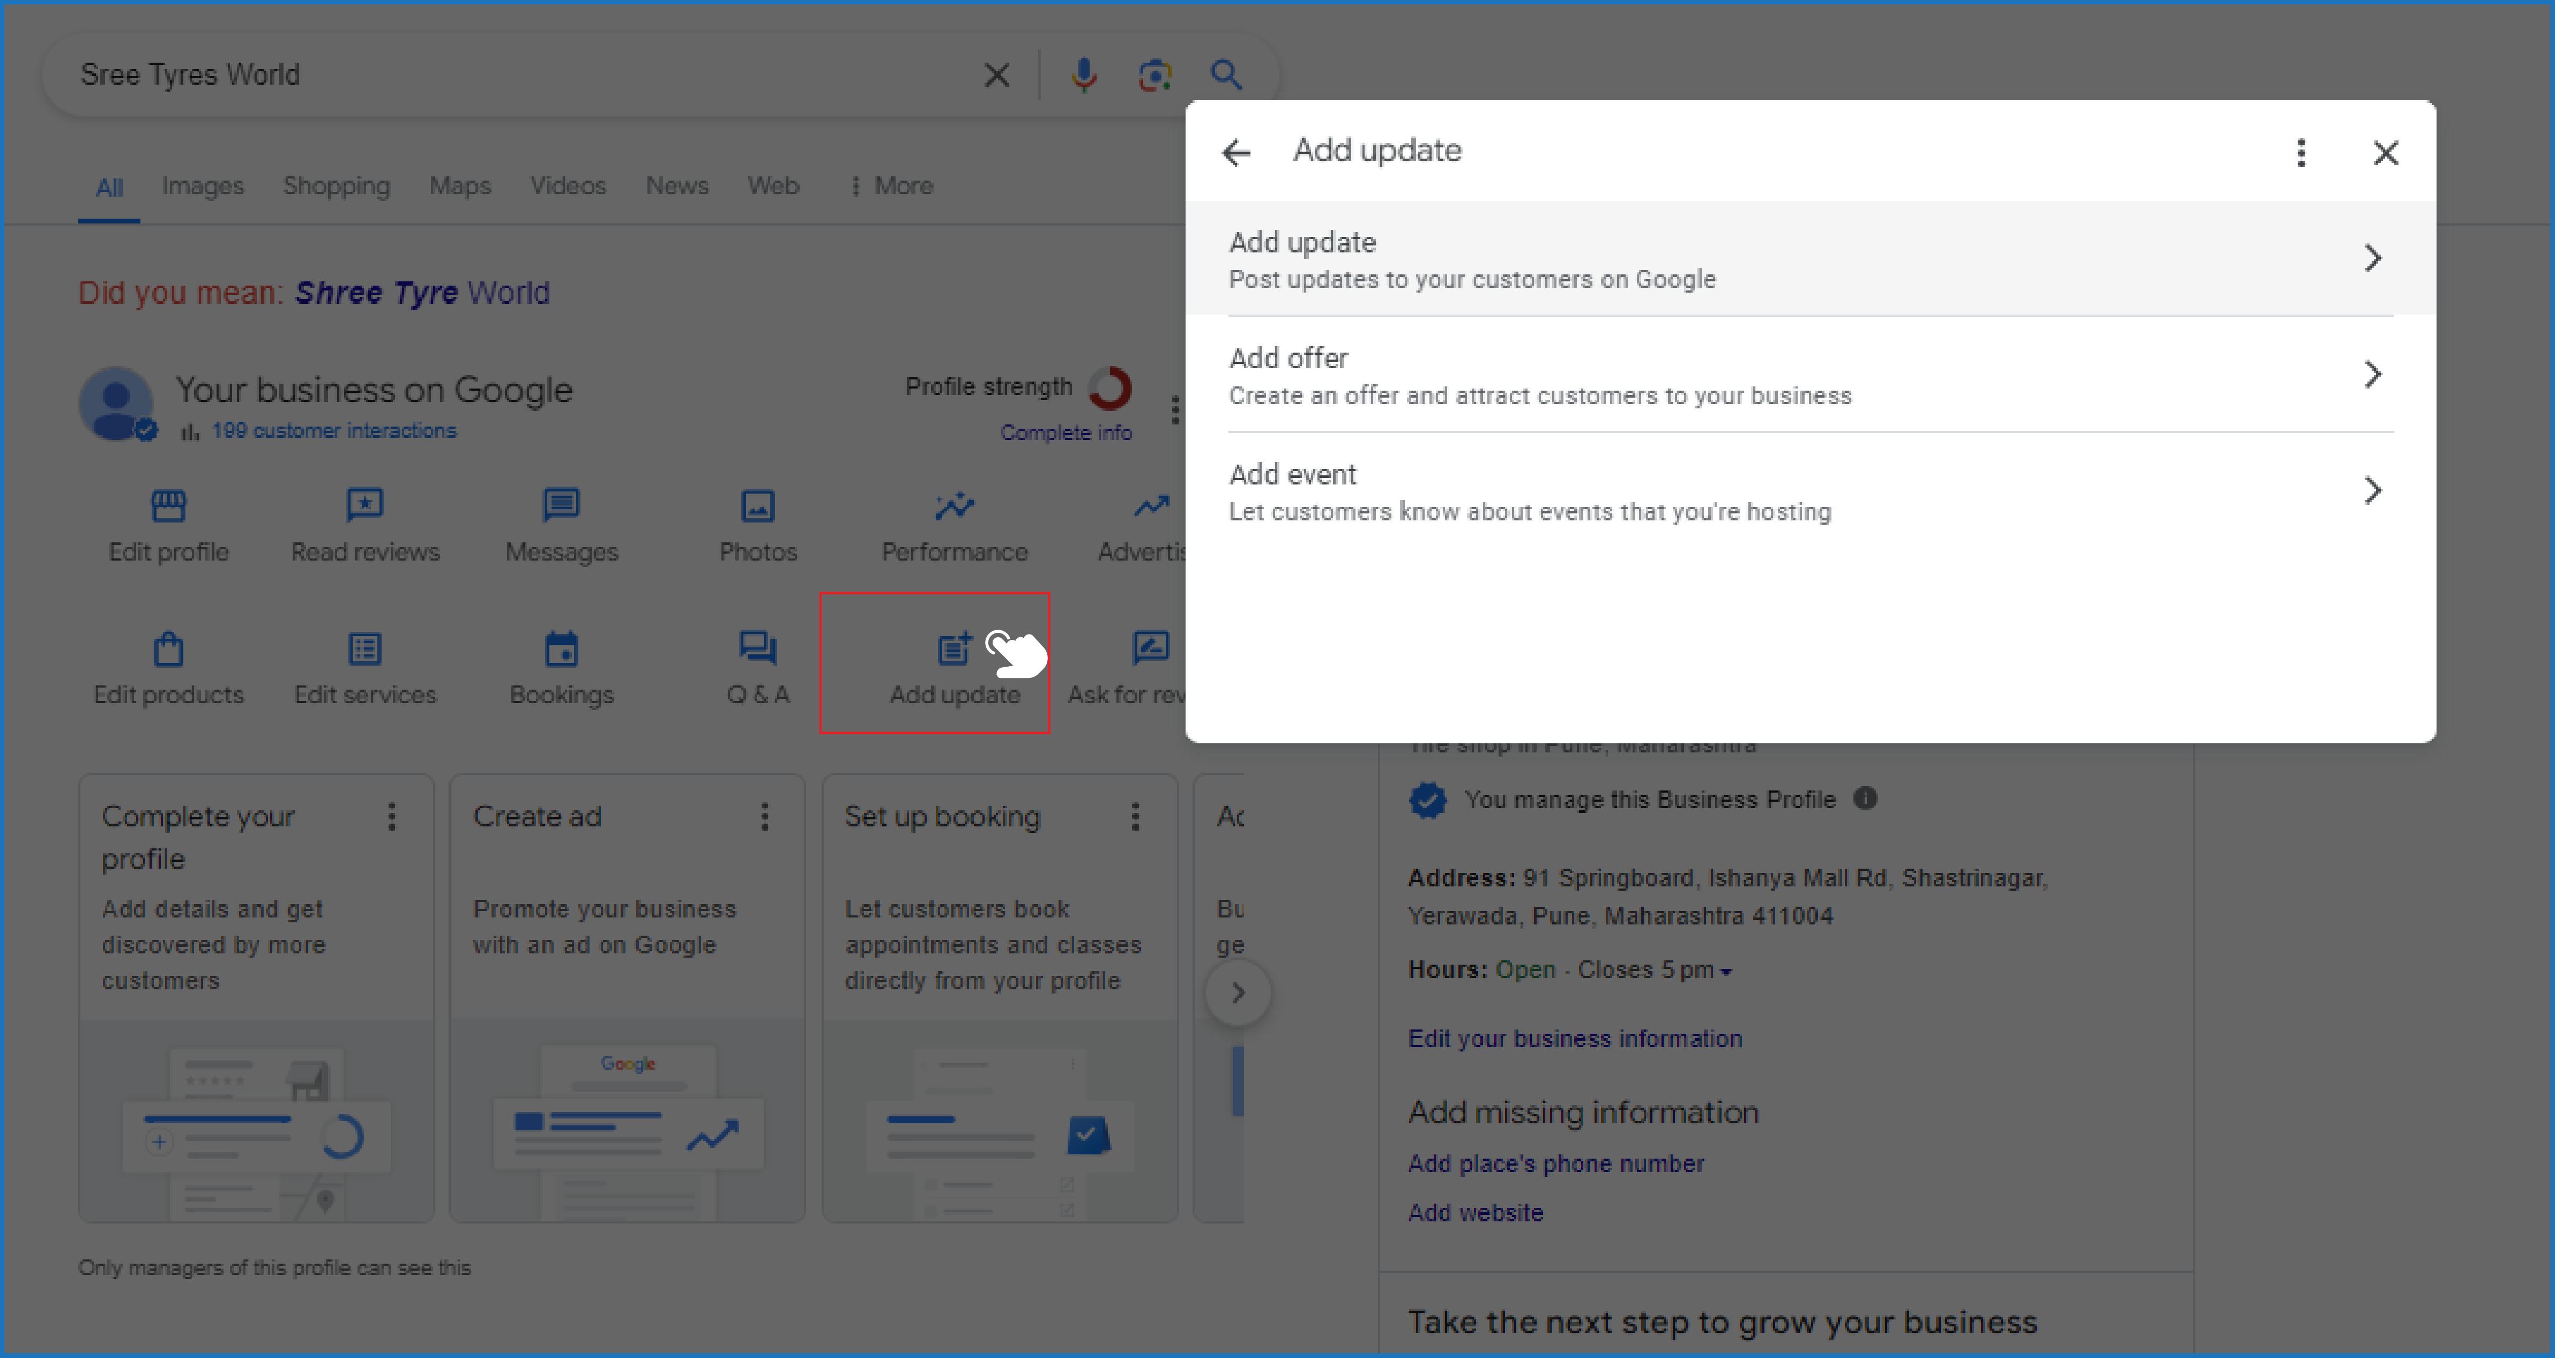Close the Add update dialog

tap(2386, 153)
